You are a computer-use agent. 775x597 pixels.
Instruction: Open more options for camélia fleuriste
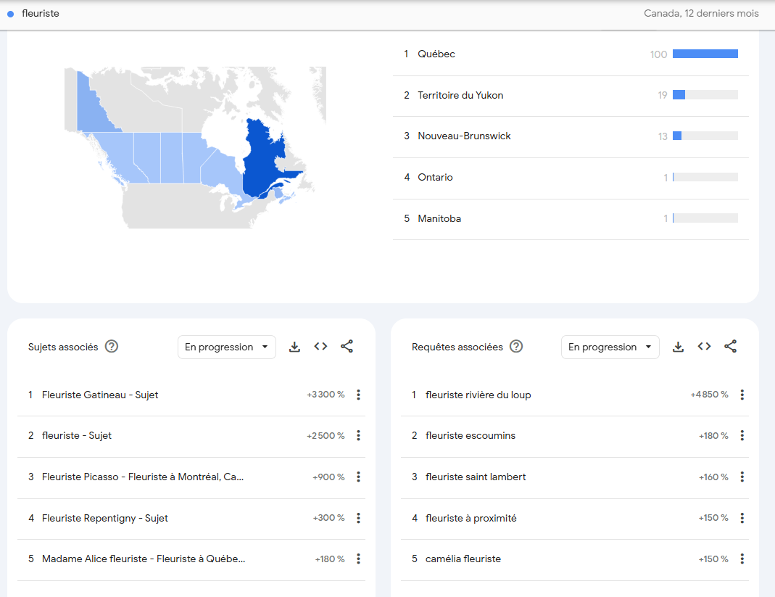click(x=742, y=559)
